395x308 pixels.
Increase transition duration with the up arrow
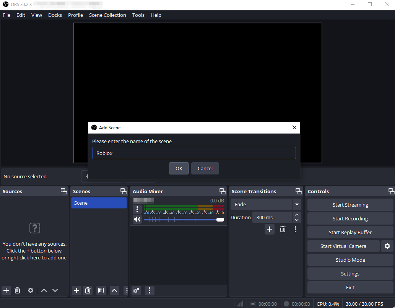click(x=297, y=215)
